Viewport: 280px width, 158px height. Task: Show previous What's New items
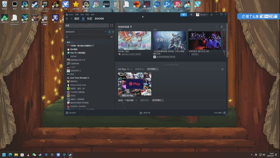tap(217, 27)
